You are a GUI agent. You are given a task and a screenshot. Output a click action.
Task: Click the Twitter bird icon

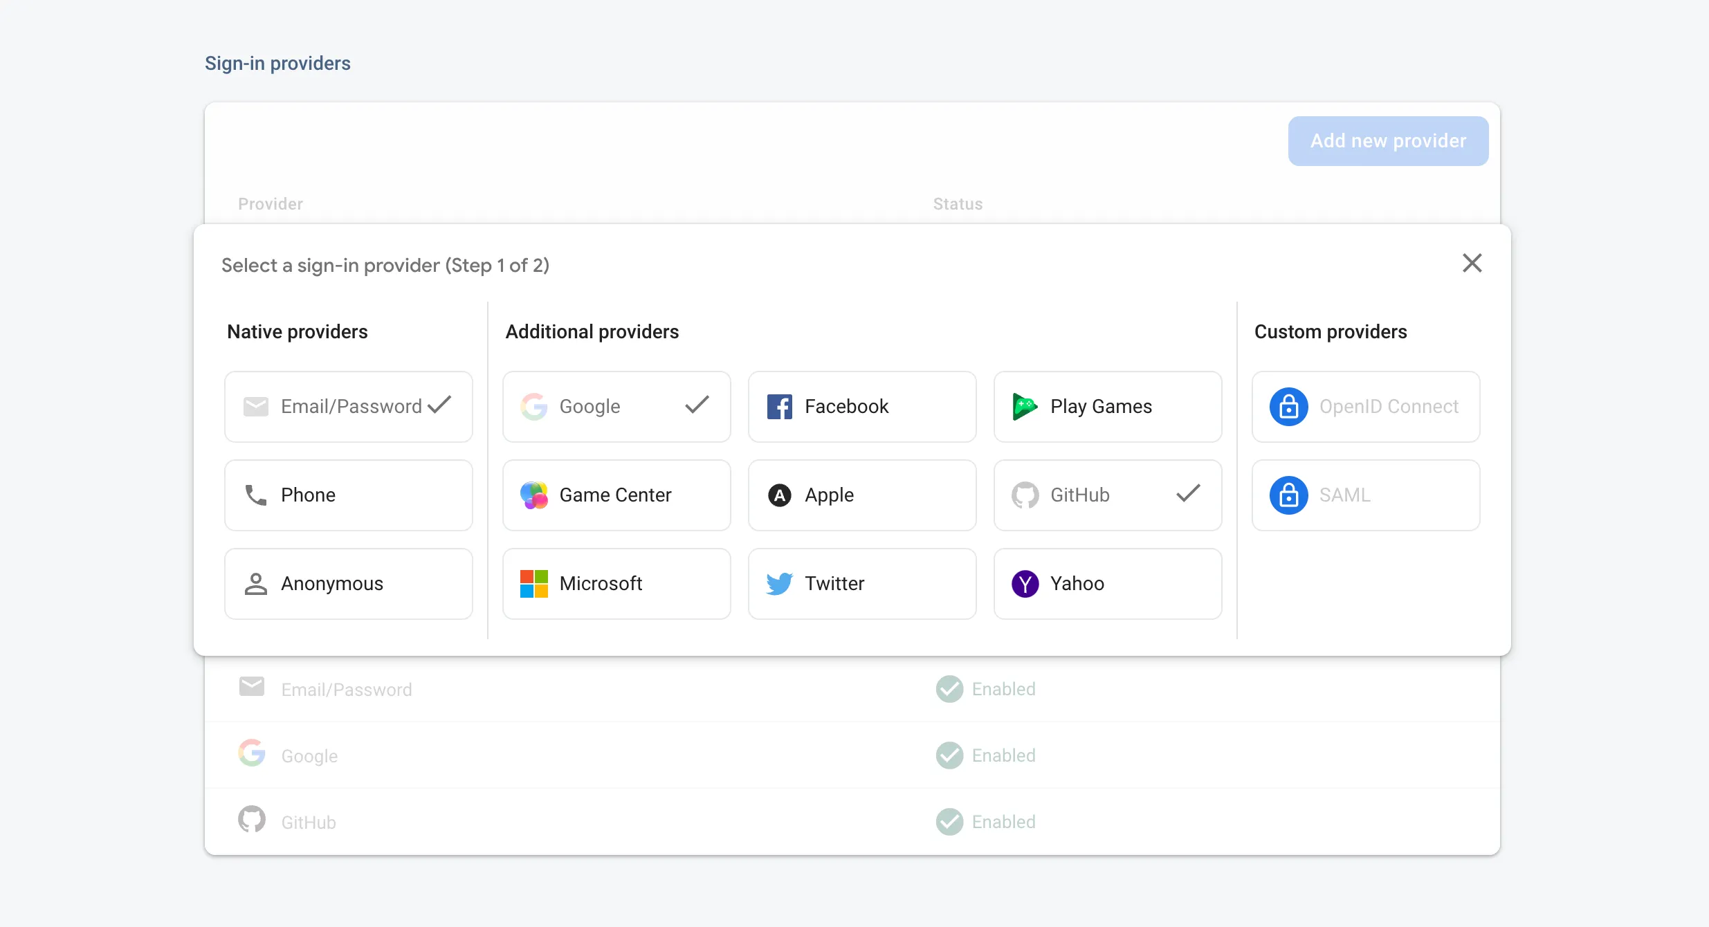tap(779, 584)
